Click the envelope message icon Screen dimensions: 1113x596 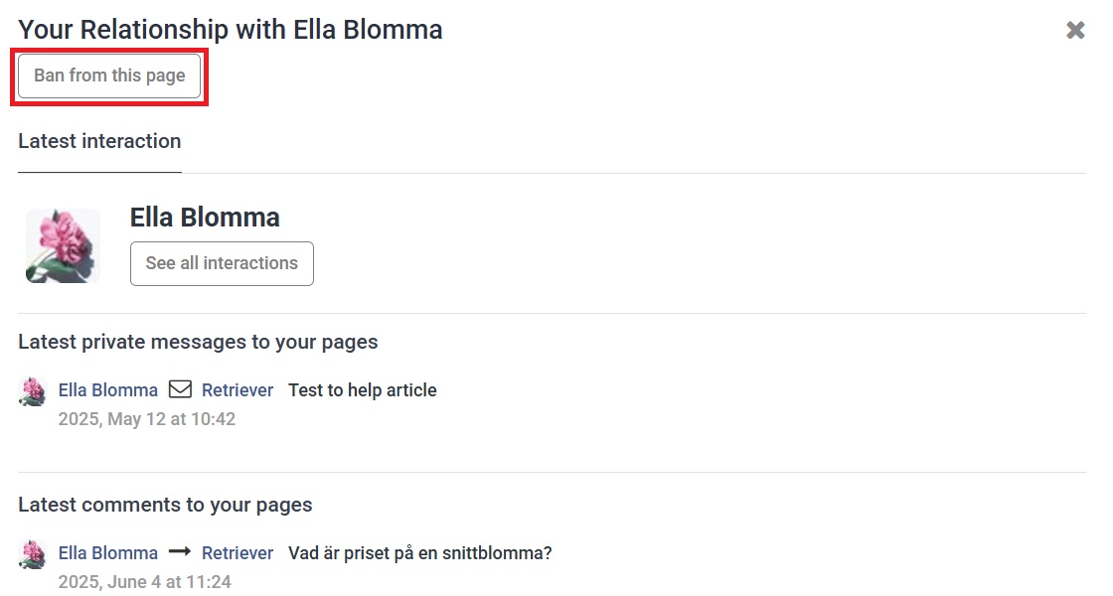click(180, 389)
